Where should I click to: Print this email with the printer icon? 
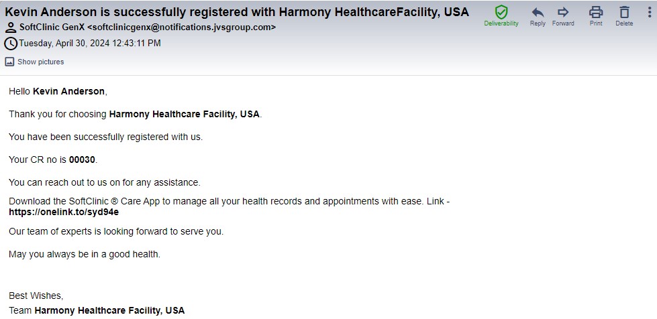click(595, 12)
